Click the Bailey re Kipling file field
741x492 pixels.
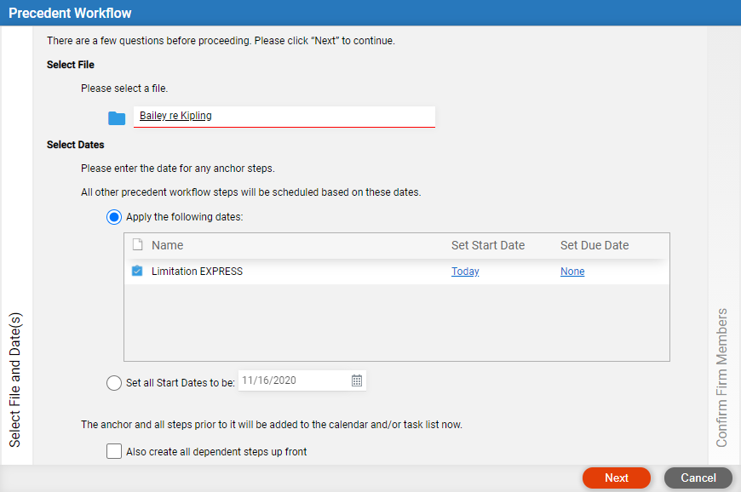tap(284, 117)
